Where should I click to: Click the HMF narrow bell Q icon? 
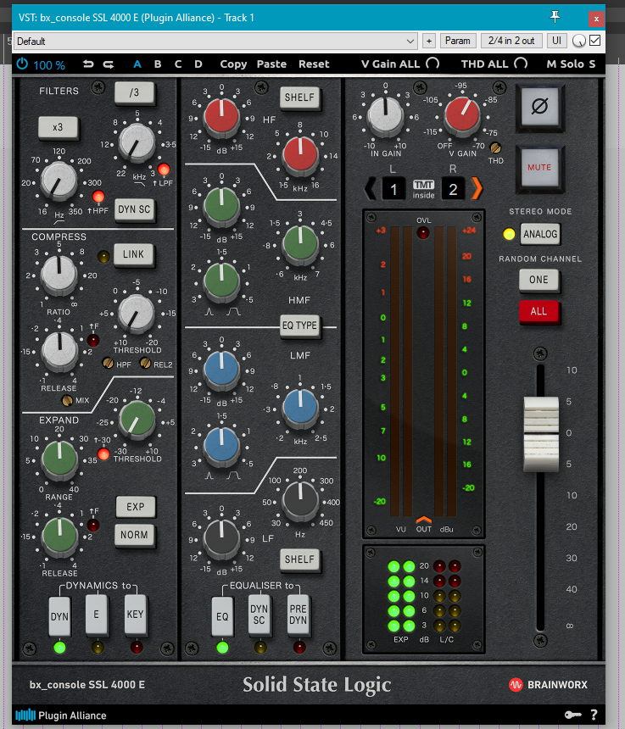pos(209,311)
